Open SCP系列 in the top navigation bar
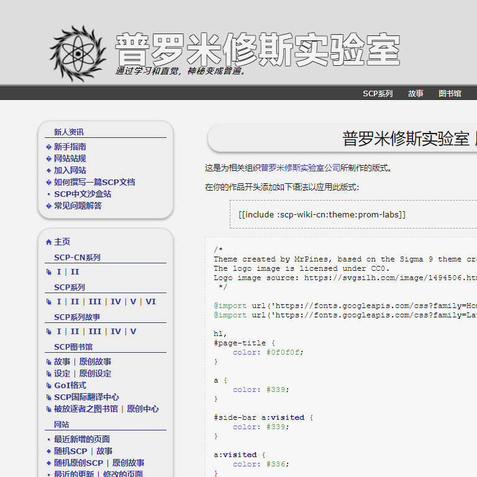This screenshot has height=477, width=477. 378,94
